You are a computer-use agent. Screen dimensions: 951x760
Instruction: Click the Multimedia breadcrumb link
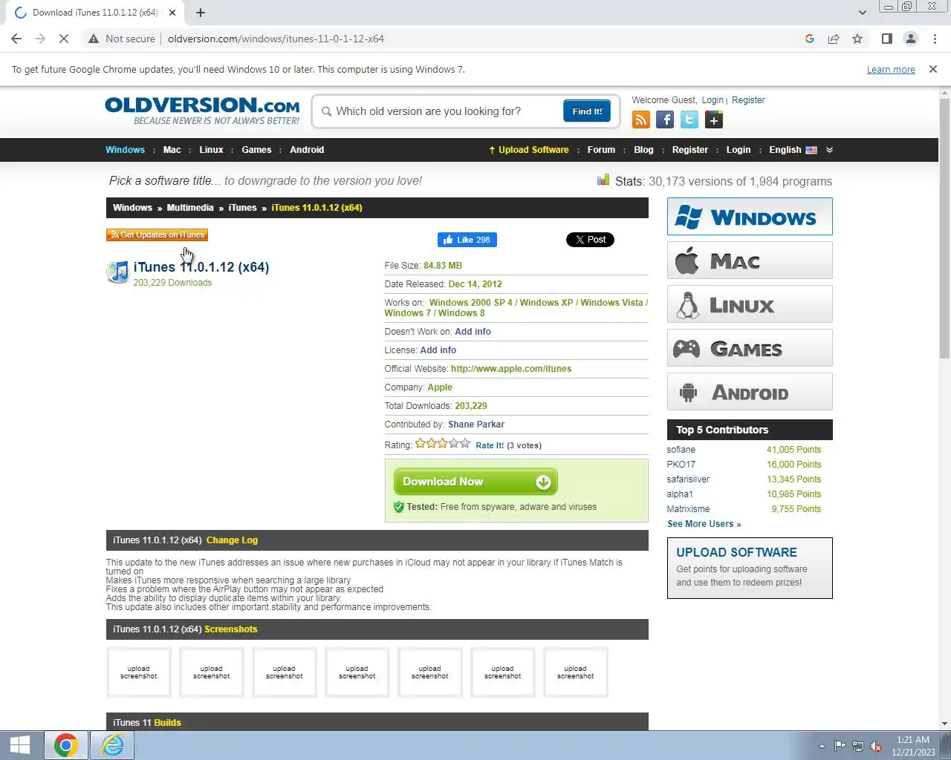(190, 208)
